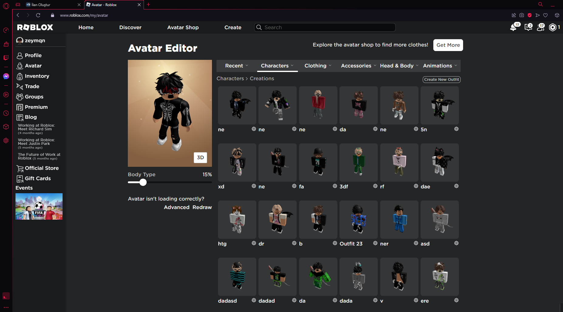Click the heart bookmark icon in address bar
The width and height of the screenshot is (563, 312).
tap(545, 15)
